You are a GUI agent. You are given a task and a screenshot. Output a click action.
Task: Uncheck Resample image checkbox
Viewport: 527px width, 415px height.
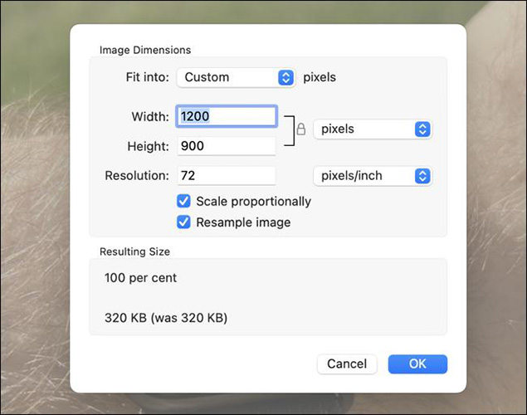(183, 222)
